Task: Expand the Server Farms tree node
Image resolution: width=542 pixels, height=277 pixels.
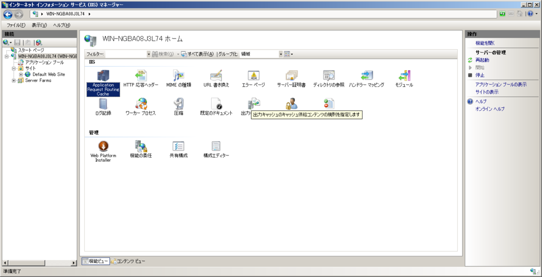Action: [14, 81]
